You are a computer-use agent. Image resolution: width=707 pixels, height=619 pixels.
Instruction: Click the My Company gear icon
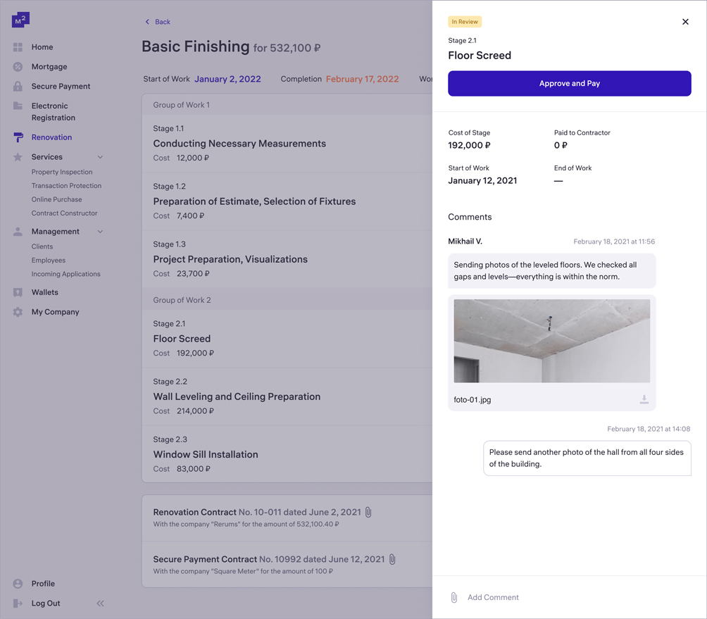click(x=18, y=312)
